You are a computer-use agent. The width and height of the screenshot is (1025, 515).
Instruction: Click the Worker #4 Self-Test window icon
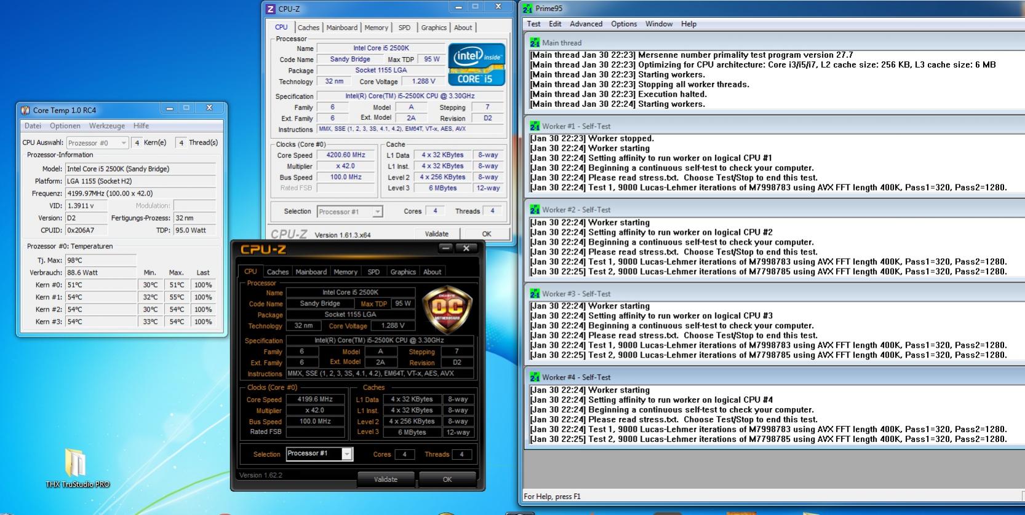535,377
